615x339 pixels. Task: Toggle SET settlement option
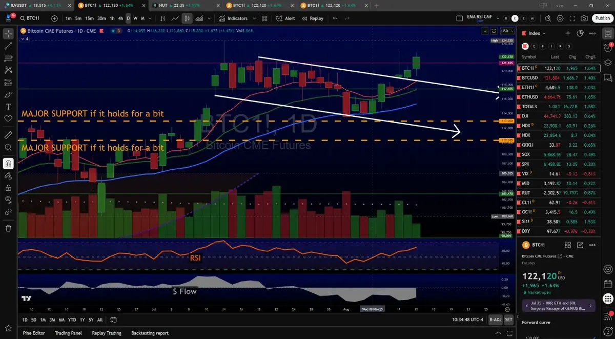pos(508,320)
